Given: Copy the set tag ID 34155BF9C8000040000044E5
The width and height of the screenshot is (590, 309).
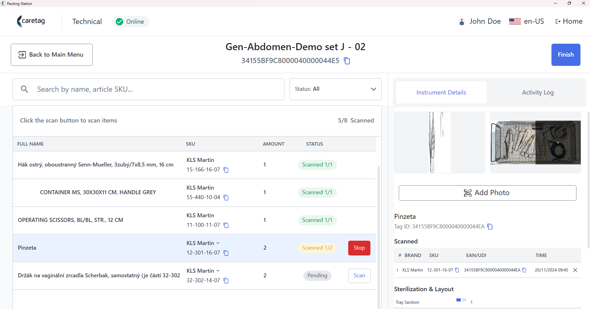Looking at the screenshot, I should [347, 61].
